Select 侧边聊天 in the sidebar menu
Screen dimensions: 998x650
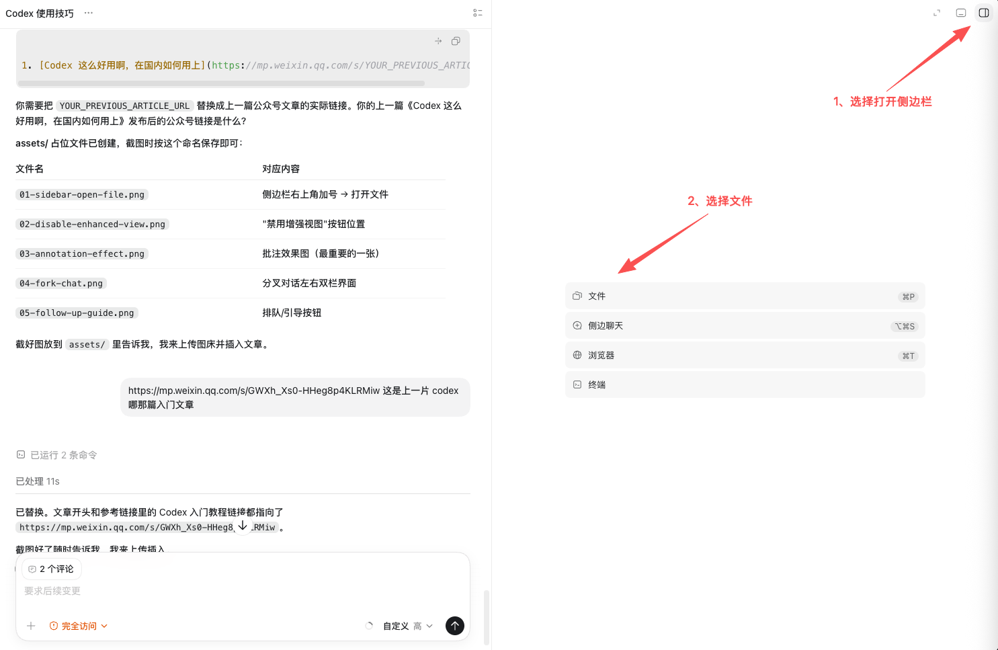pos(745,326)
